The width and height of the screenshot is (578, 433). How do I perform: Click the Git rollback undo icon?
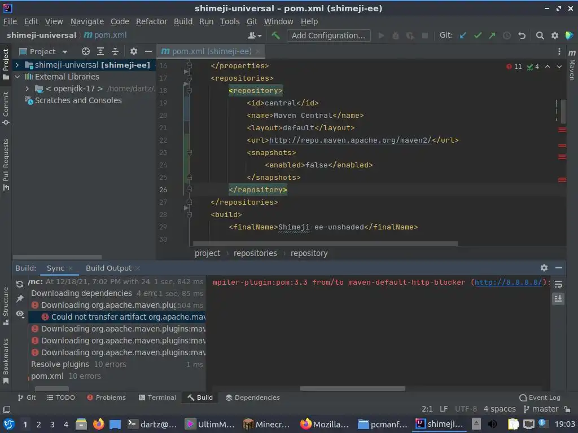(x=522, y=36)
